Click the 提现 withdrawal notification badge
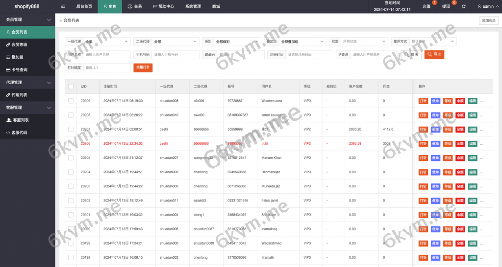The width and height of the screenshot is (502, 267). pos(454,3)
